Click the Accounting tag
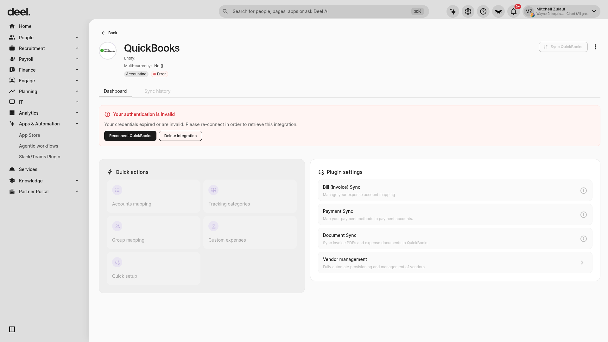The width and height of the screenshot is (608, 342). 136,74
